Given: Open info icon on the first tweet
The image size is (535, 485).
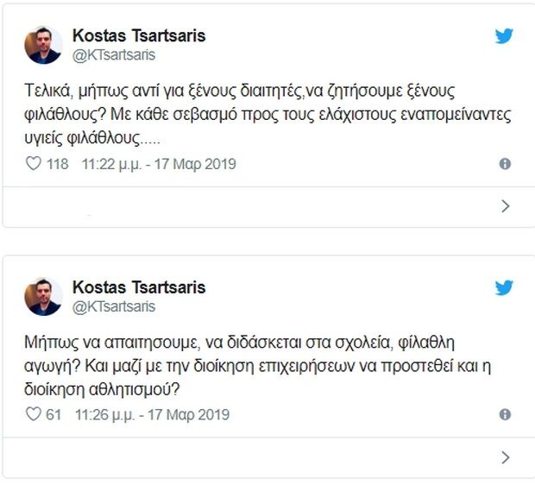Looking at the screenshot, I should 506,164.
